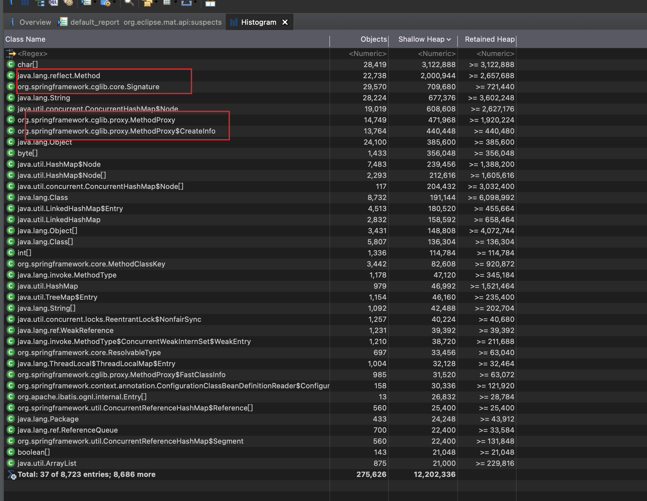Click the class icon of java.lang.reflect.Method row
This screenshot has height=501, width=647.
(x=11, y=76)
